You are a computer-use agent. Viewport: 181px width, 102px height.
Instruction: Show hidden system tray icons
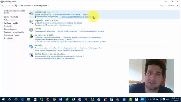148,99
